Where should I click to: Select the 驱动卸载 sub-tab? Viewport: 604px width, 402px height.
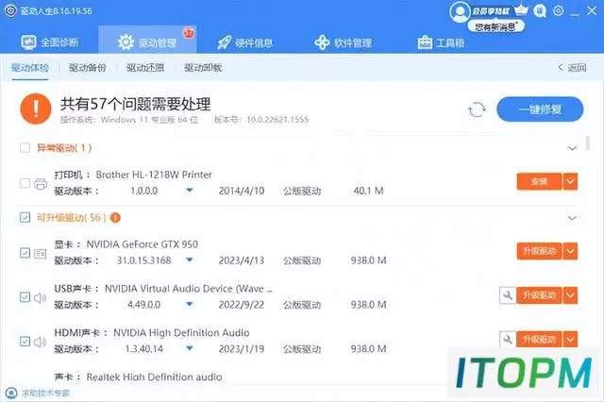pyautogui.click(x=203, y=68)
